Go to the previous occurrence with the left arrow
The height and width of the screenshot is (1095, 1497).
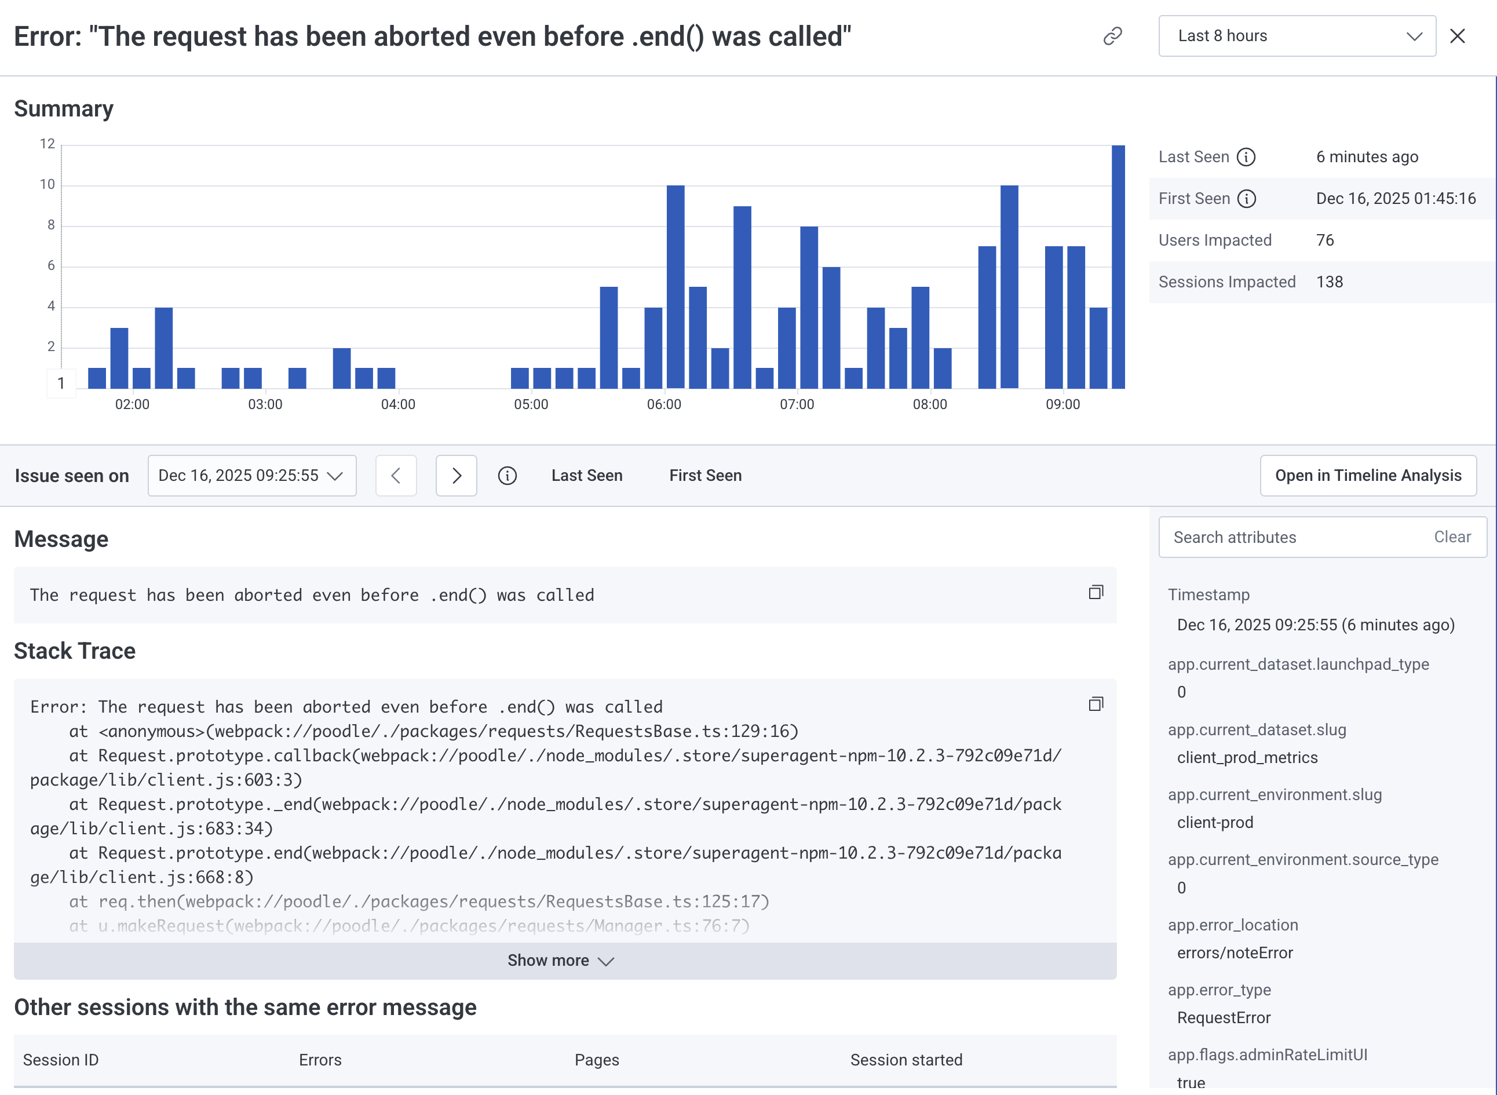396,475
